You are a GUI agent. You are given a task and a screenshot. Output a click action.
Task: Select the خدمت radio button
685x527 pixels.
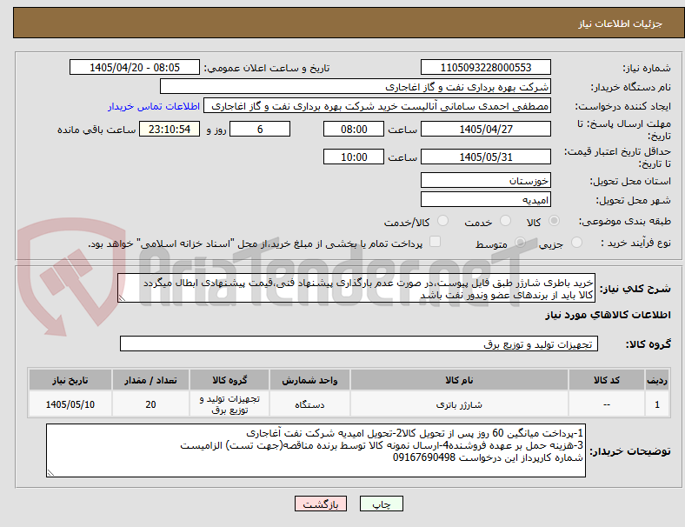(x=505, y=221)
